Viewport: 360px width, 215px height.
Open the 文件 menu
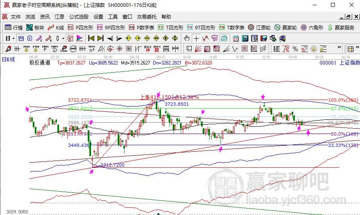pos(16,17)
